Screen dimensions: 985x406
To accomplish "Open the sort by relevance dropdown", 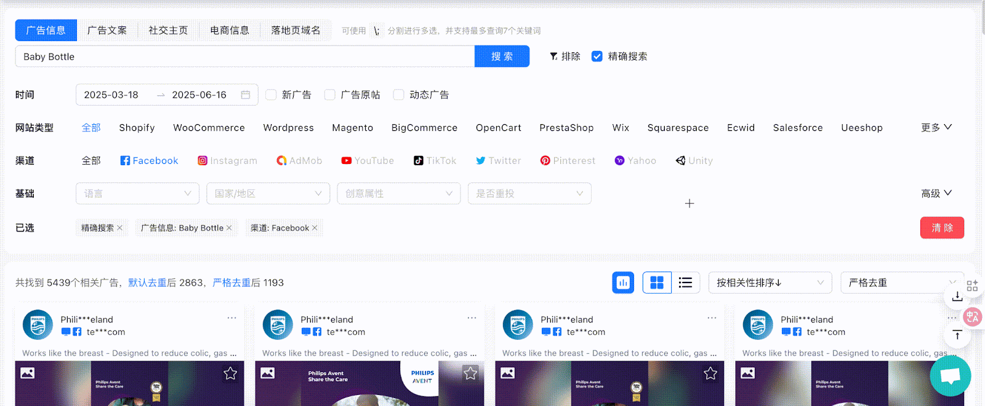I will click(770, 283).
